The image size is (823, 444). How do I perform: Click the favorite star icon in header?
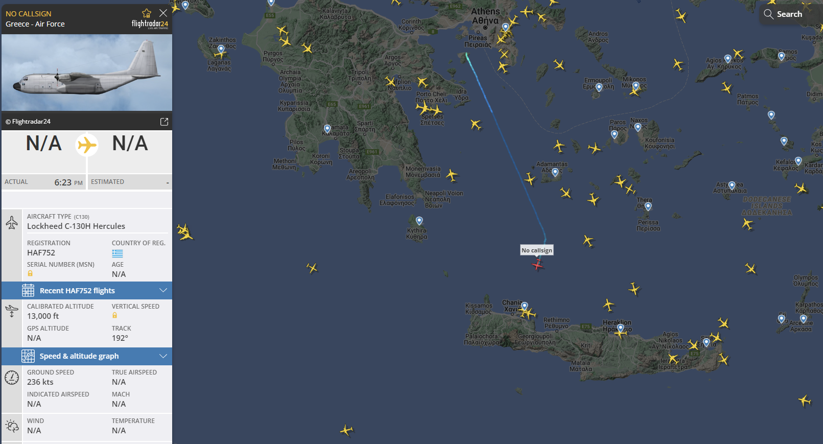coord(147,13)
